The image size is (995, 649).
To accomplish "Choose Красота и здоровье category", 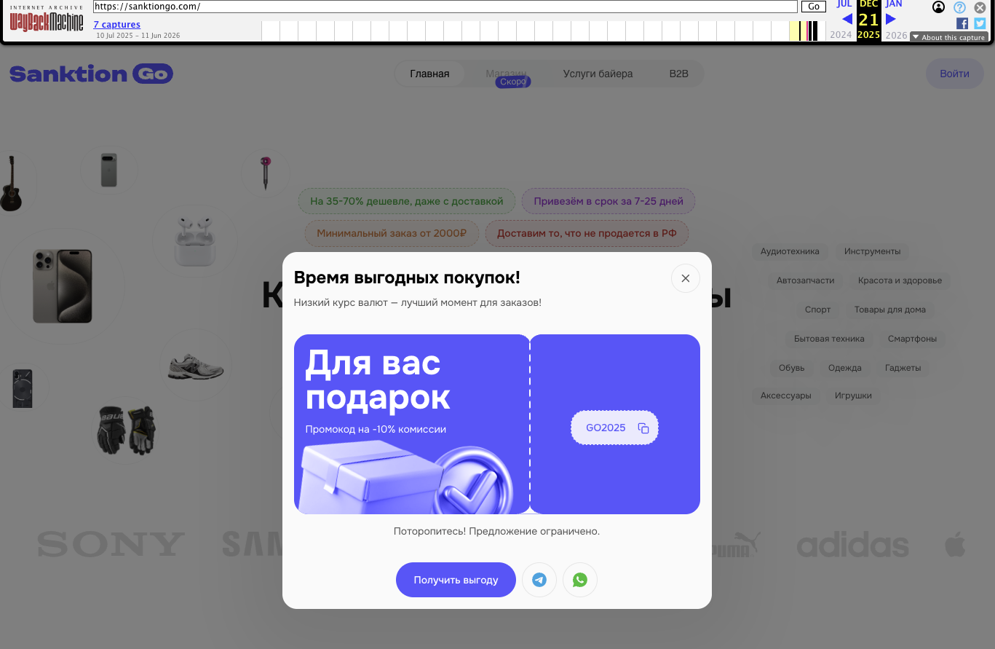I will pyautogui.click(x=900, y=280).
